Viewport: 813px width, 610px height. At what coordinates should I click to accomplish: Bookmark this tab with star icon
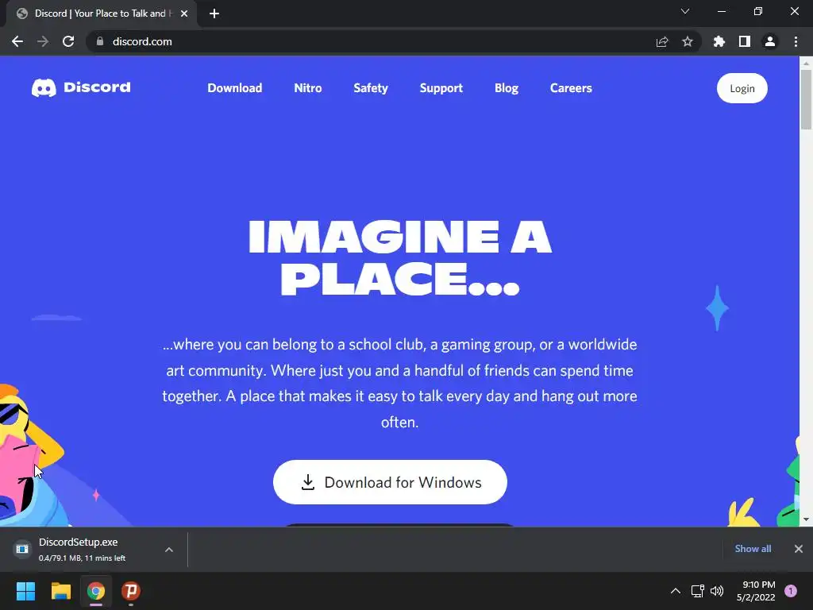pyautogui.click(x=688, y=41)
